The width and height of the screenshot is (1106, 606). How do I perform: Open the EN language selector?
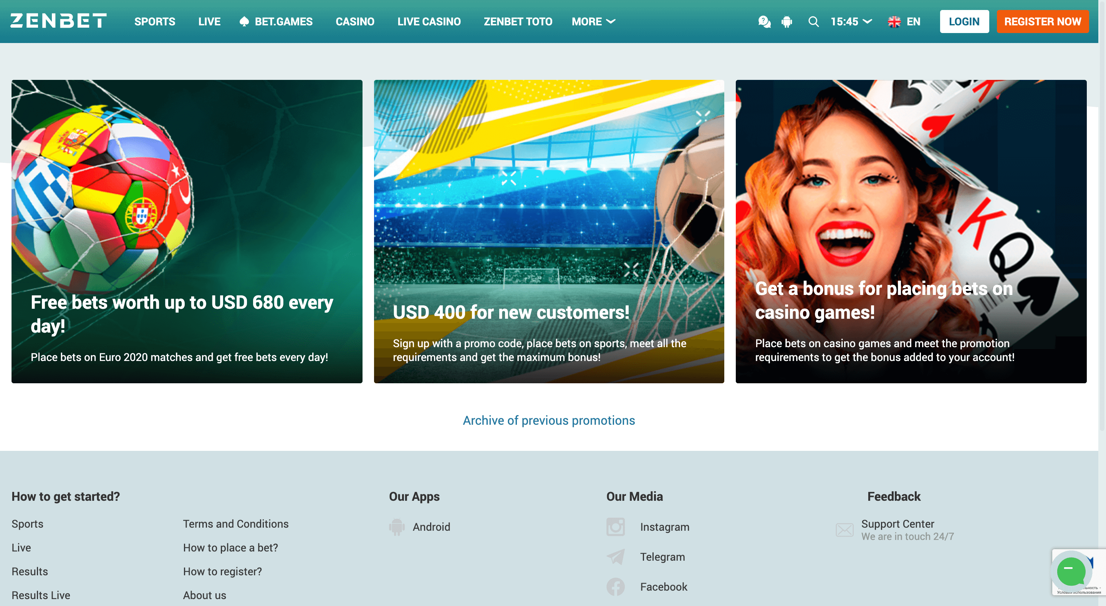(904, 22)
